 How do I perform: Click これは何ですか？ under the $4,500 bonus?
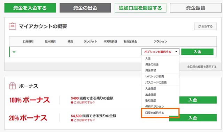tap(84, 120)
